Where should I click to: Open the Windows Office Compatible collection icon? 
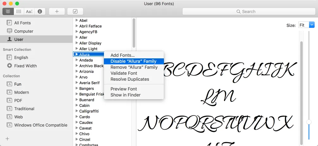(9, 125)
